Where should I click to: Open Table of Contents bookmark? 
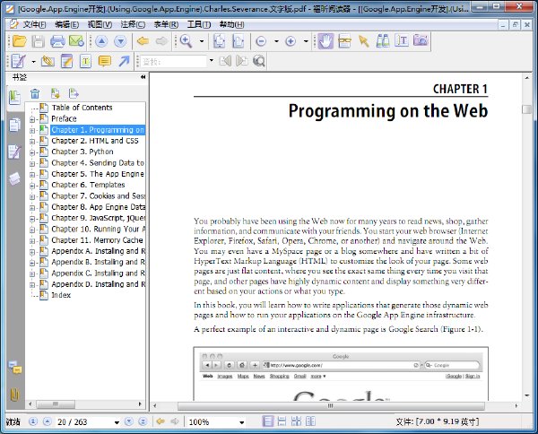82,108
